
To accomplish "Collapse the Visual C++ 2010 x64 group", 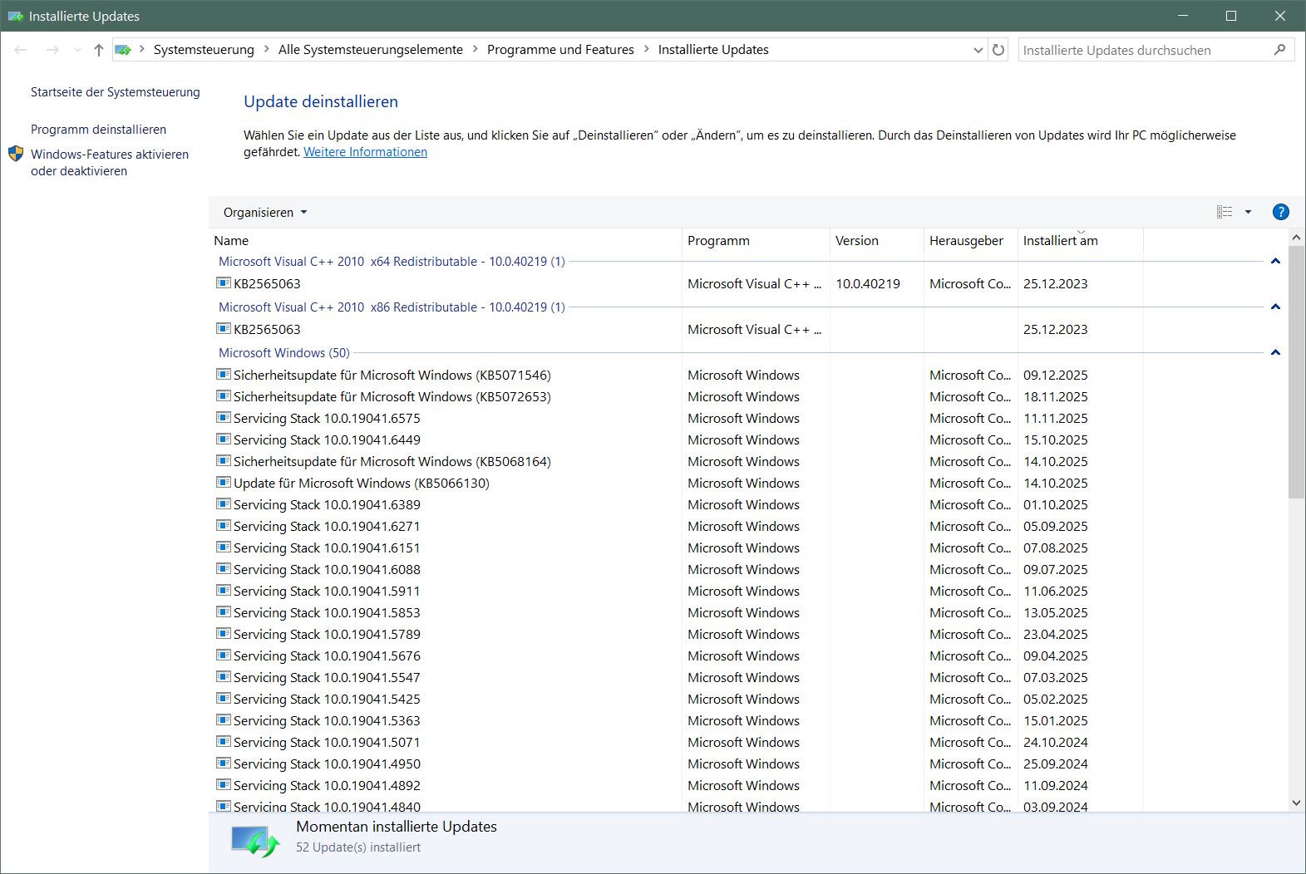I will (1275, 261).
